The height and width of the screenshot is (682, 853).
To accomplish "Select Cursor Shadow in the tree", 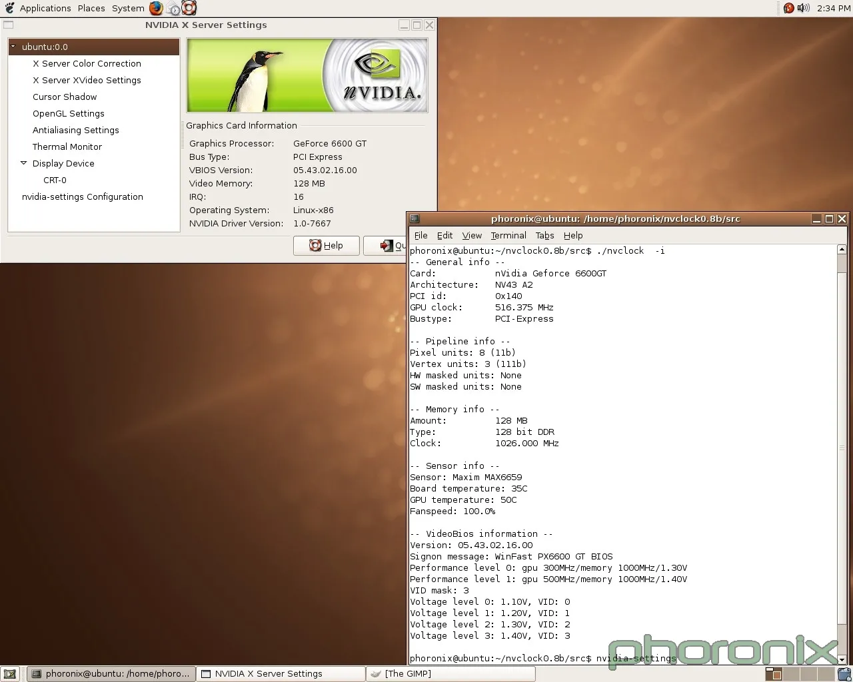I will tap(65, 97).
